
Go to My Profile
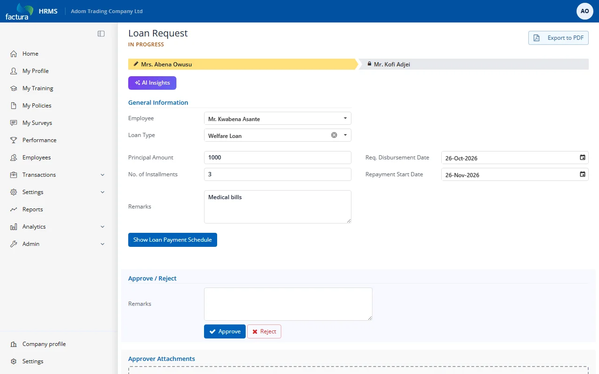[x=36, y=71]
